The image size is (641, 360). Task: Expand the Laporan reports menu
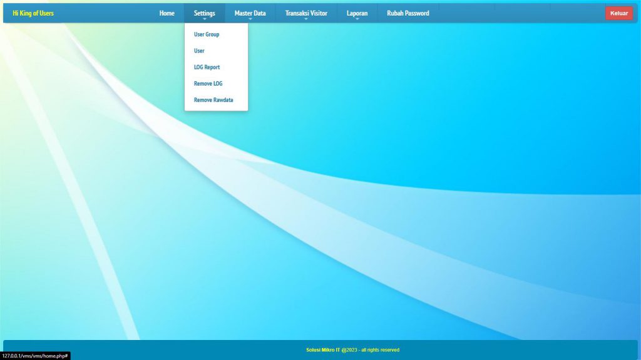click(357, 12)
